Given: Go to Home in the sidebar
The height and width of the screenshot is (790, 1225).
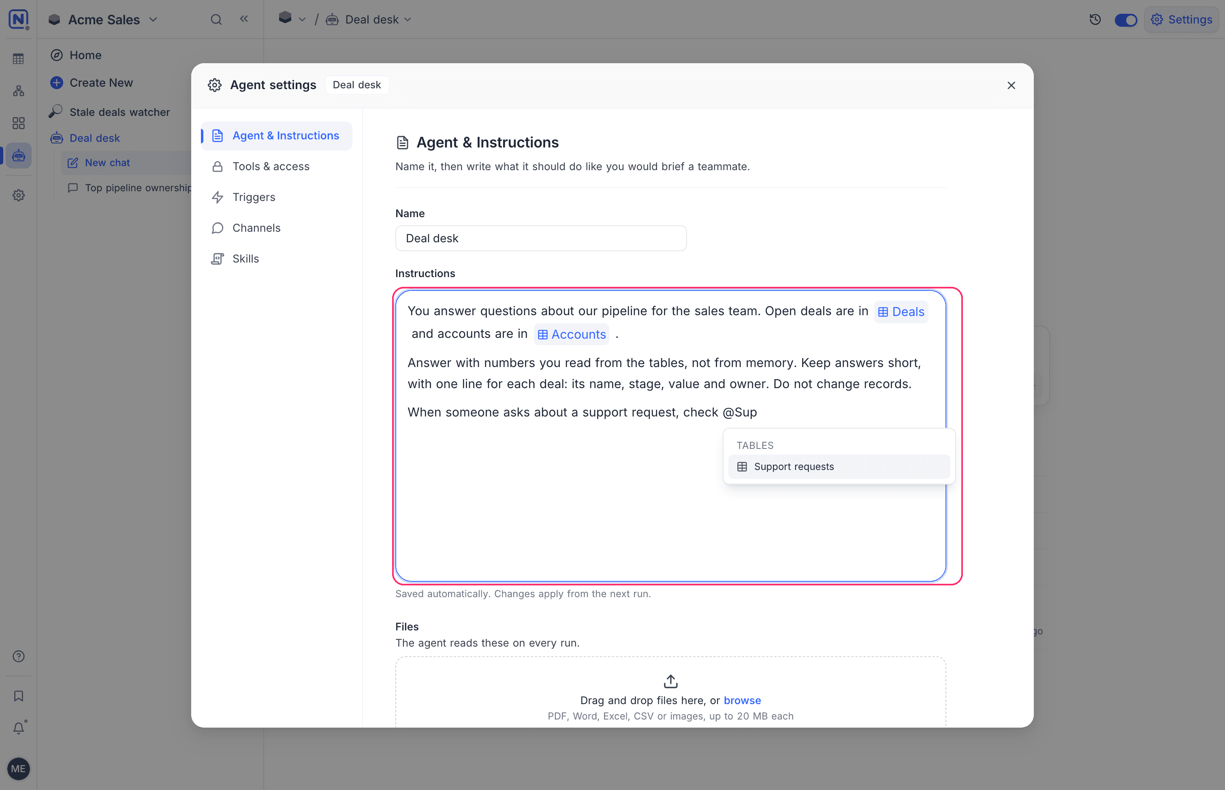Looking at the screenshot, I should tap(85, 55).
